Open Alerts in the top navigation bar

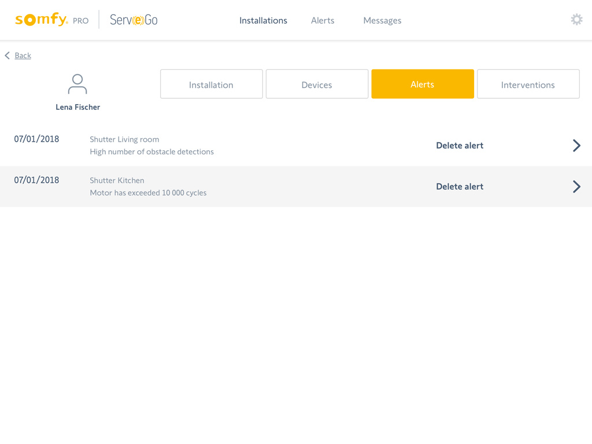click(323, 20)
